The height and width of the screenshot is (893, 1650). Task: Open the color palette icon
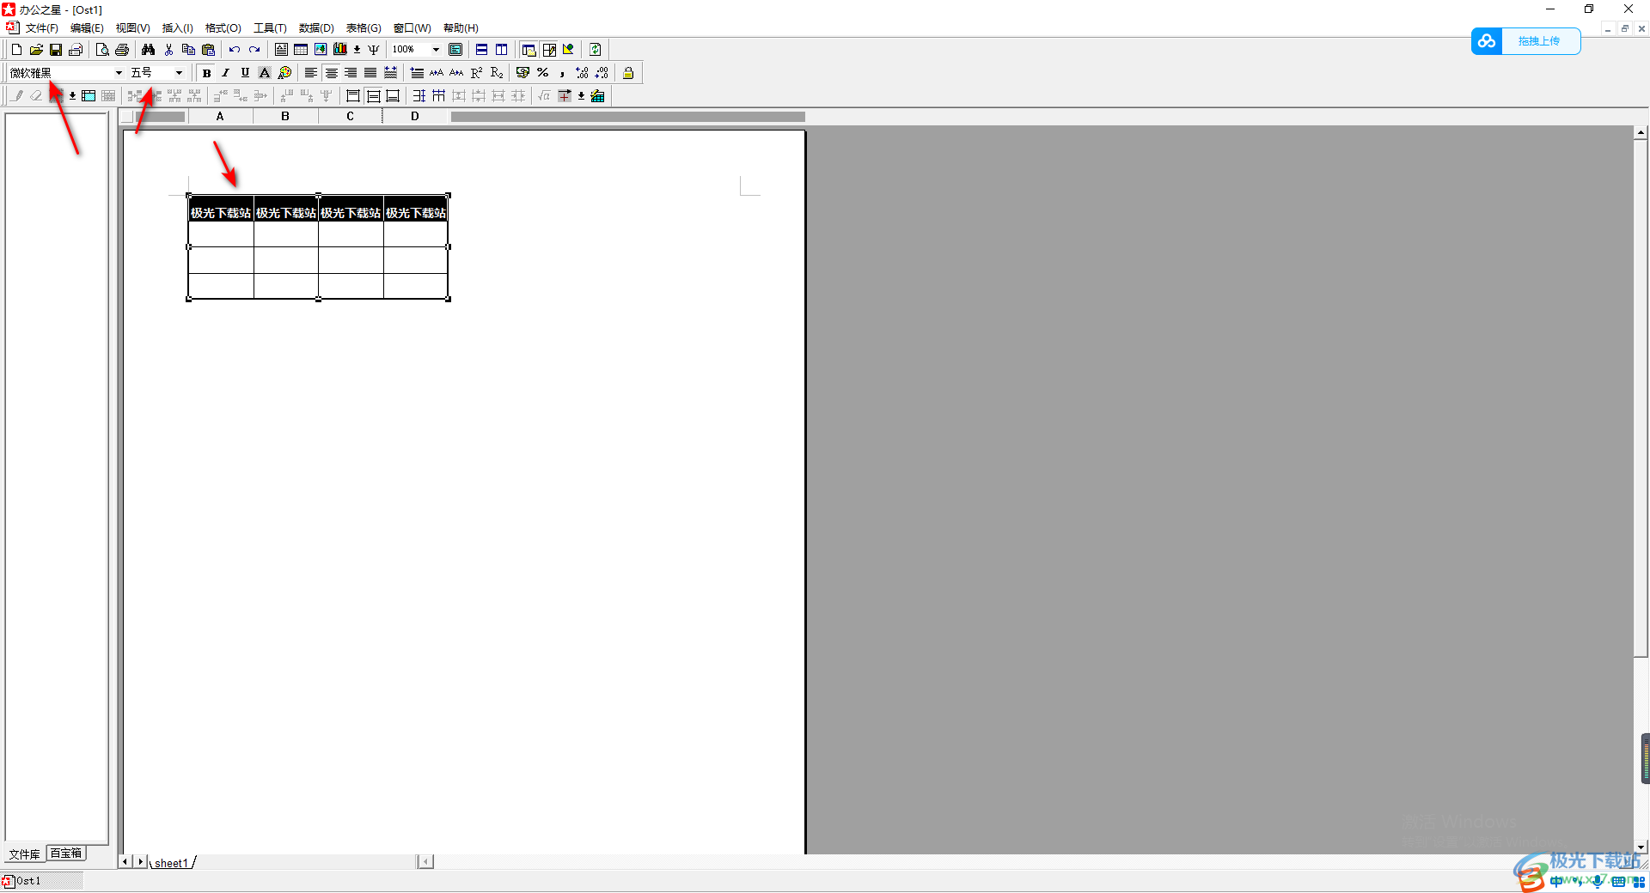pos(284,73)
